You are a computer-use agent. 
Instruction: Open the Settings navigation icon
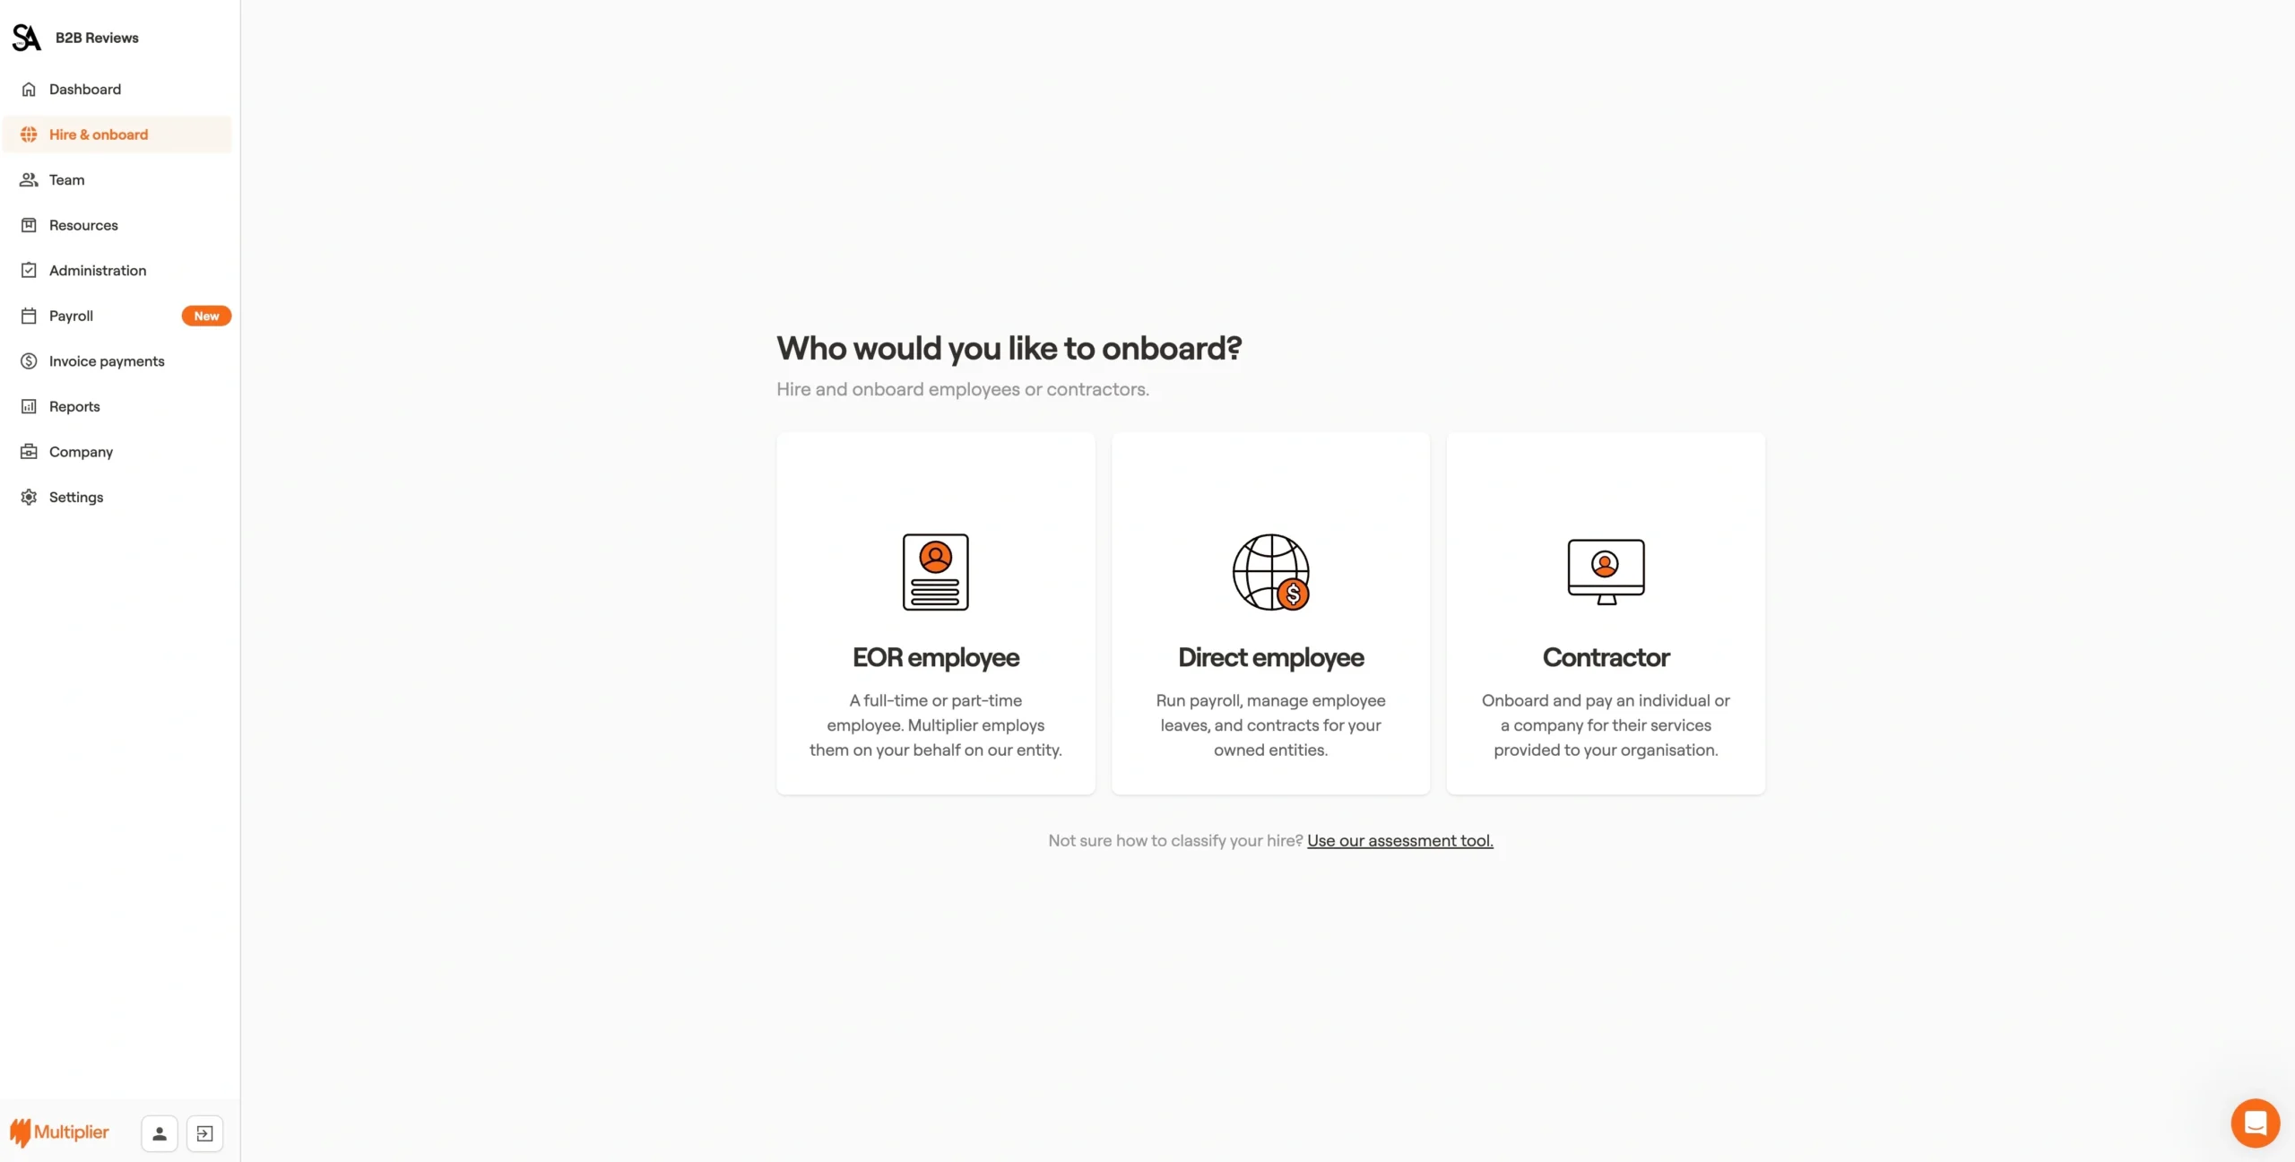[28, 498]
